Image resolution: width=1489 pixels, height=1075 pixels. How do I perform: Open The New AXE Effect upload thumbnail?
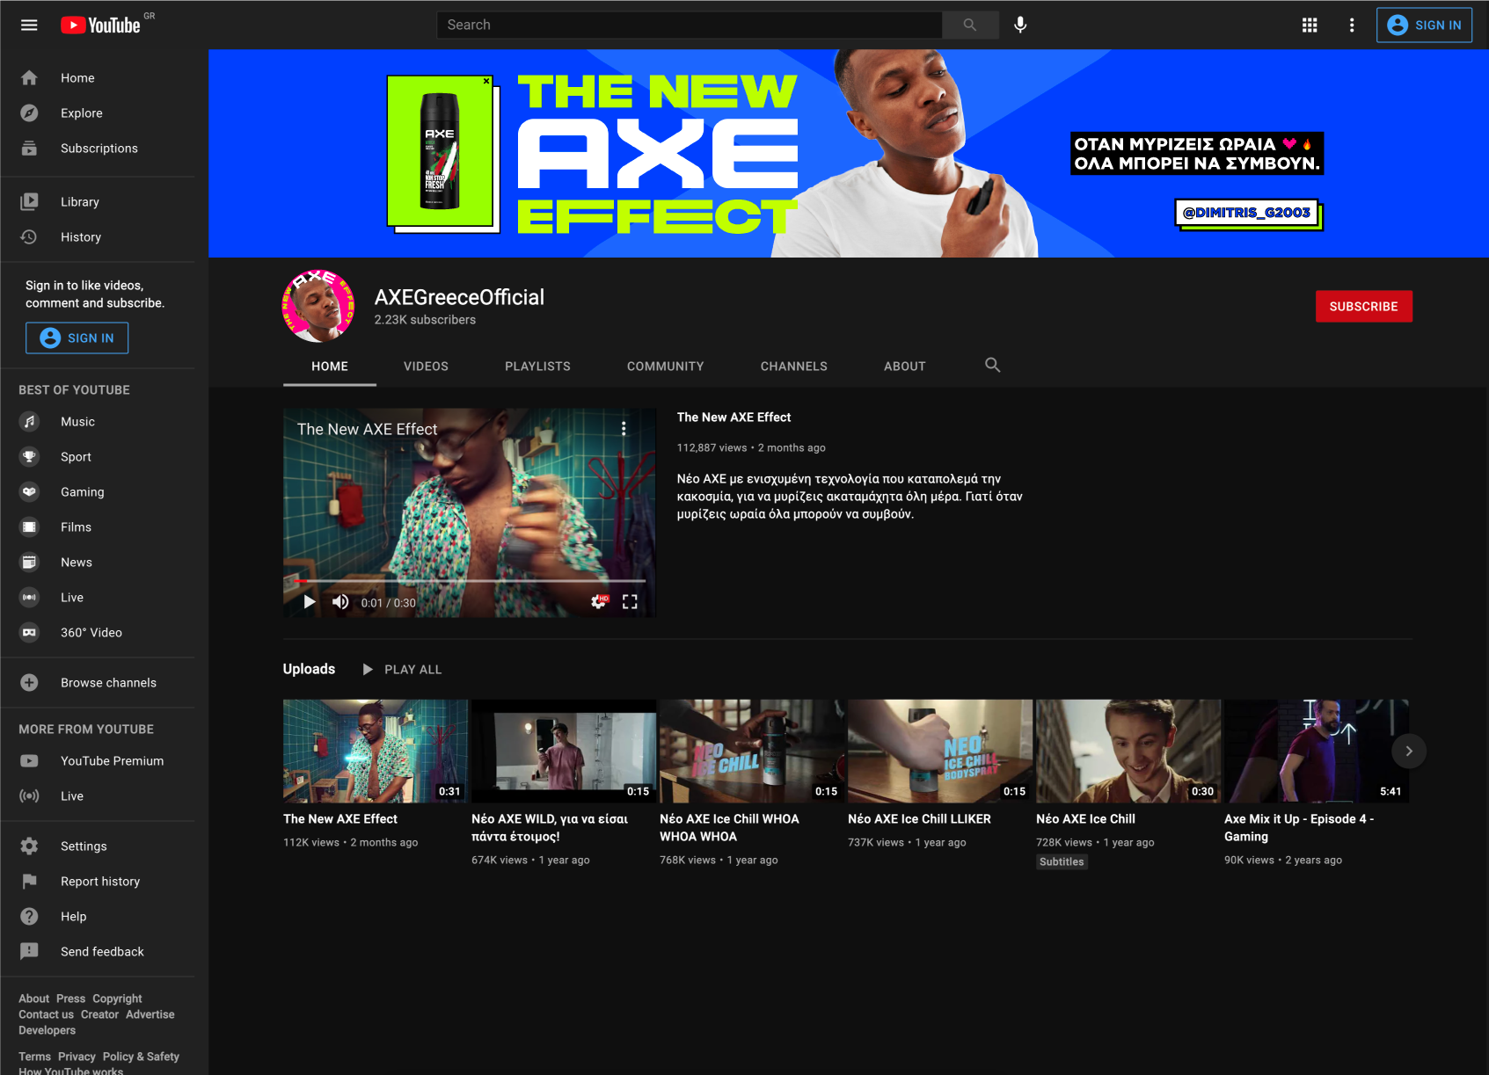[376, 751]
